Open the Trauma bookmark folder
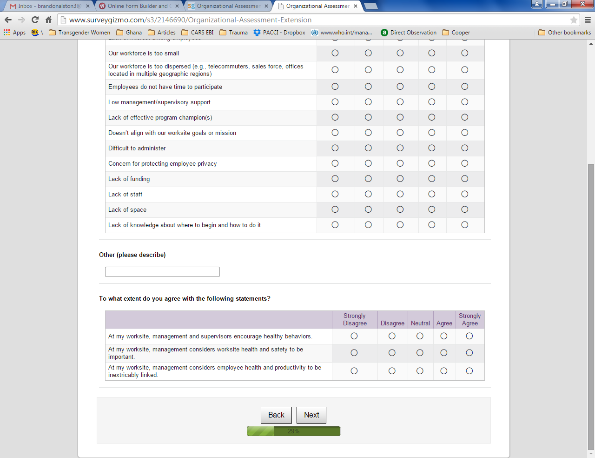This screenshot has width=595, height=458. (234, 33)
